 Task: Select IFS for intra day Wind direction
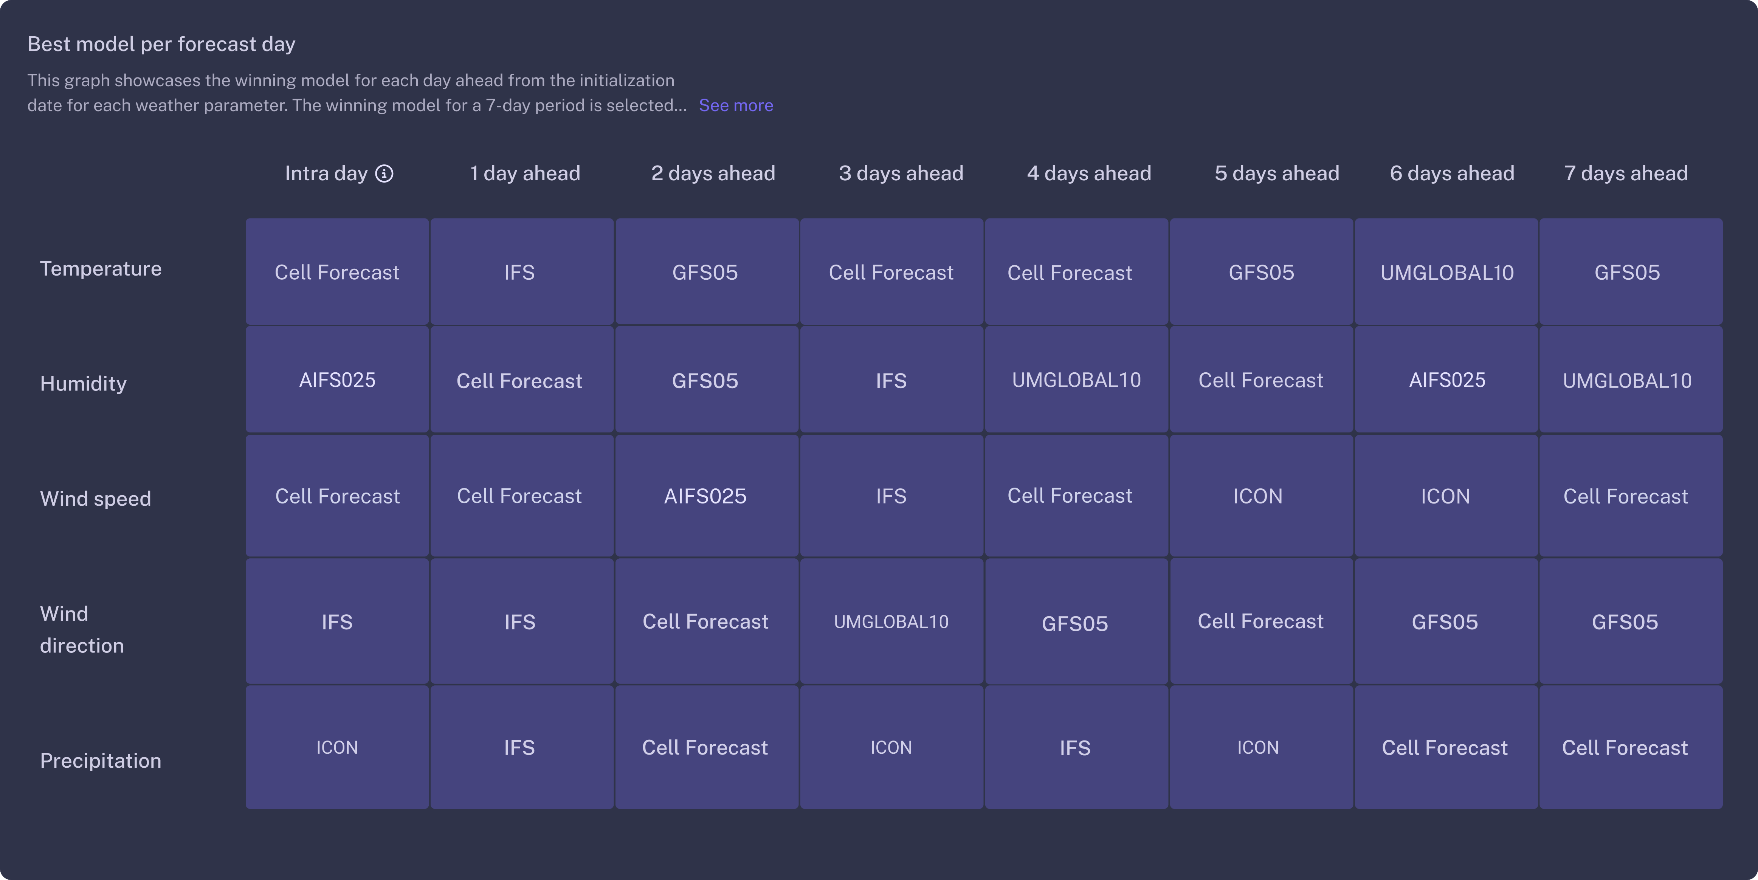tap(336, 621)
